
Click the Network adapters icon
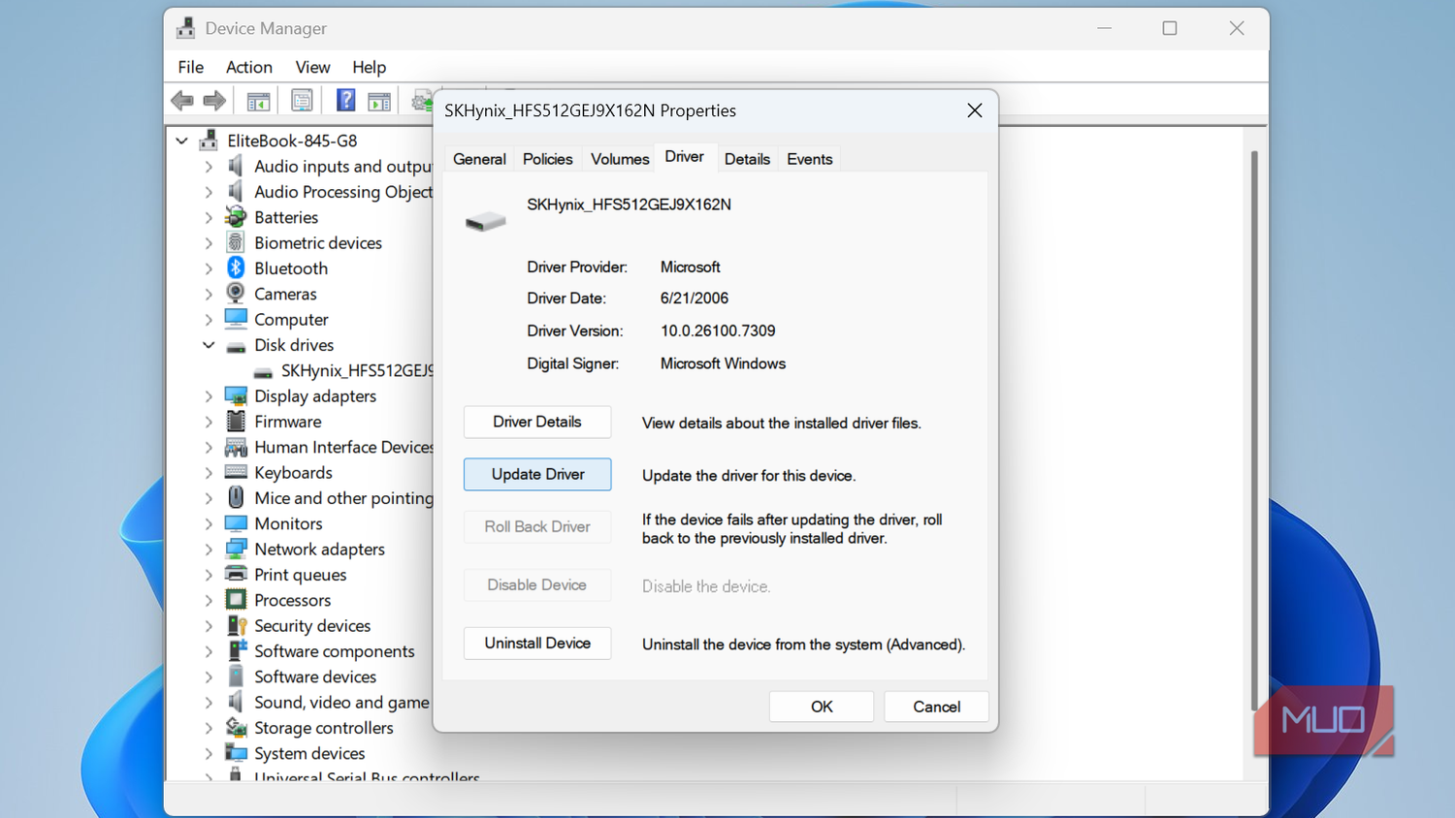point(235,549)
